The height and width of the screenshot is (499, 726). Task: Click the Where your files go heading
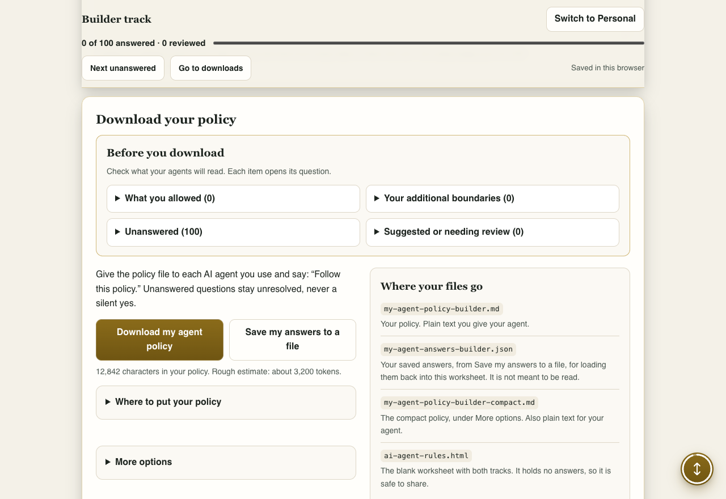tap(432, 286)
